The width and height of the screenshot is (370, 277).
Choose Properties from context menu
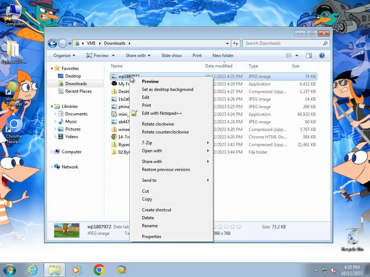(171, 237)
